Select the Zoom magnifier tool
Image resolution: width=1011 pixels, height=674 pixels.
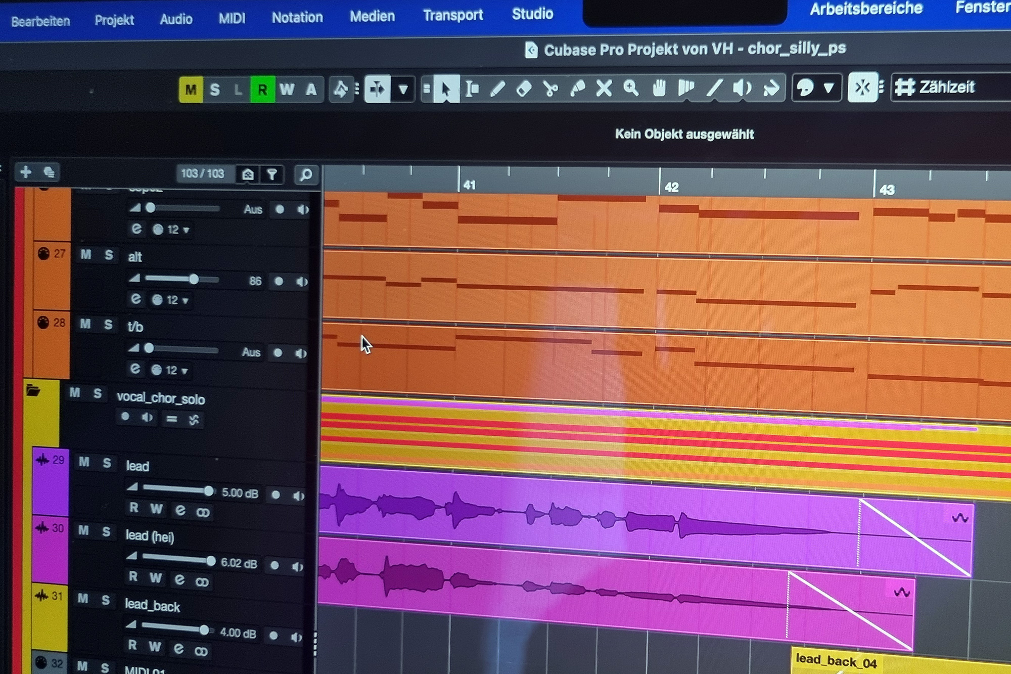[630, 88]
